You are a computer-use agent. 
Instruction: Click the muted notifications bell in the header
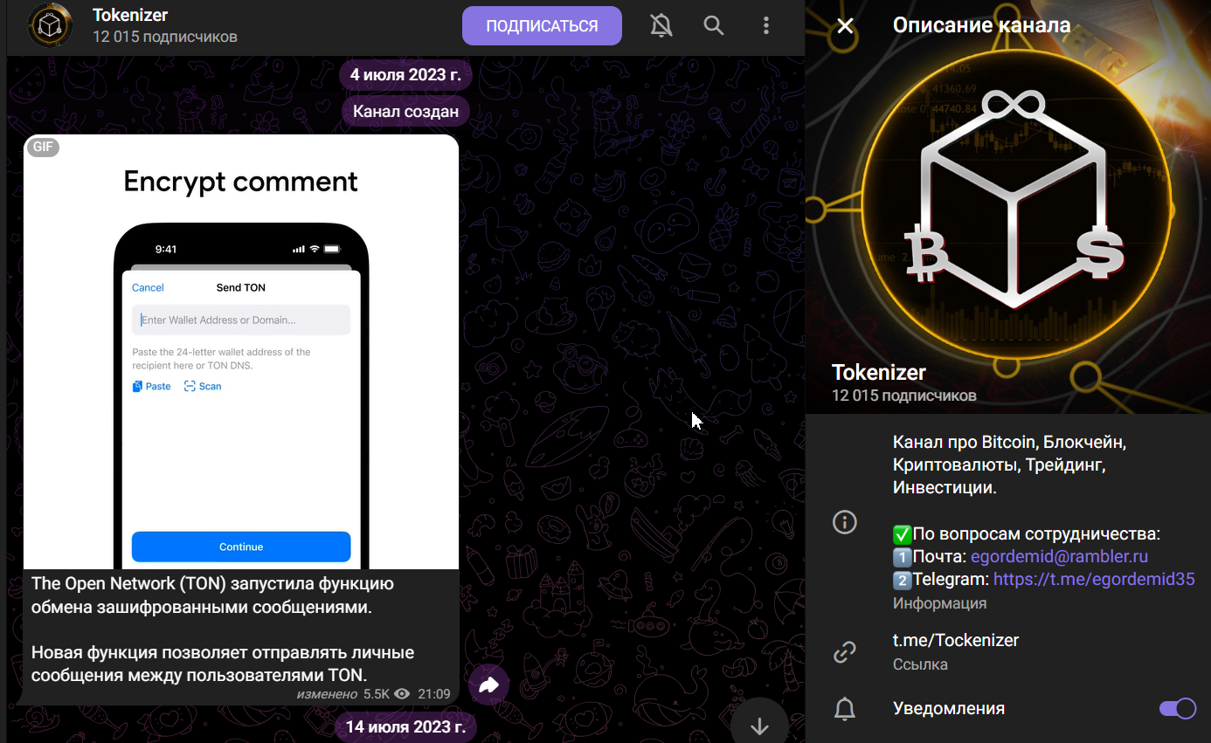pyautogui.click(x=661, y=25)
